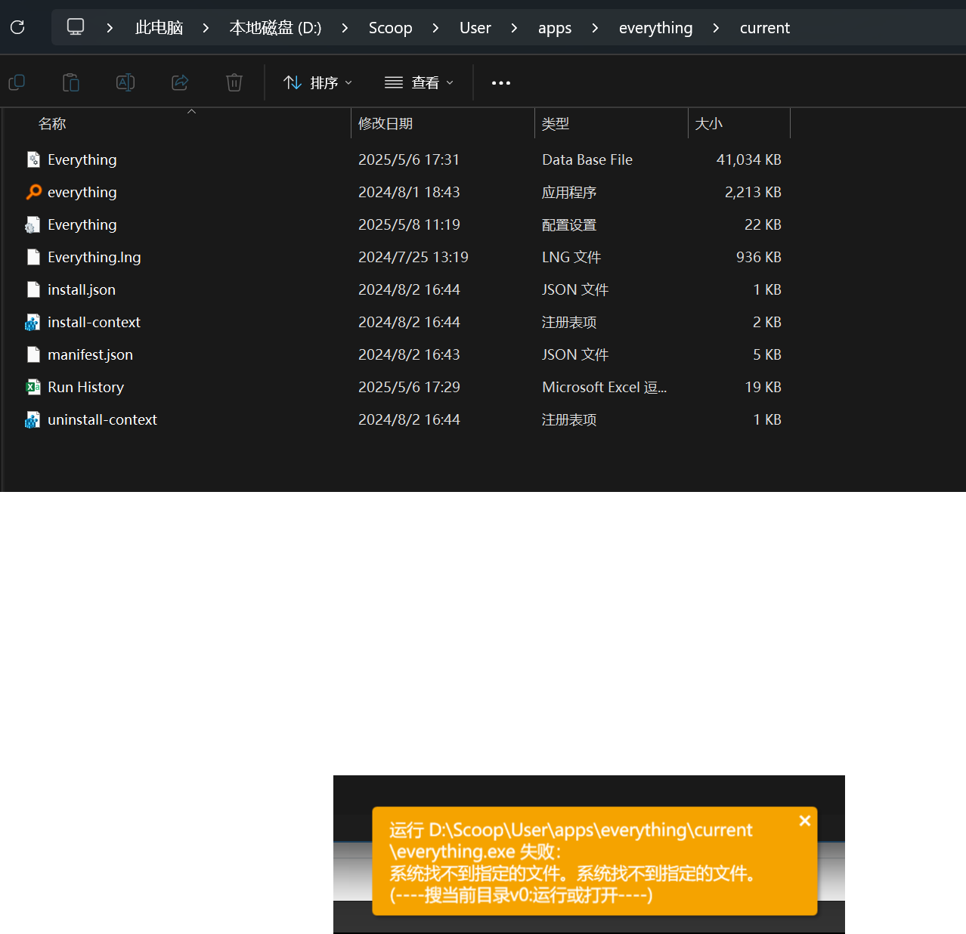The width and height of the screenshot is (966, 934).
Task: Click the current breadcrumb segment
Action: [764, 28]
